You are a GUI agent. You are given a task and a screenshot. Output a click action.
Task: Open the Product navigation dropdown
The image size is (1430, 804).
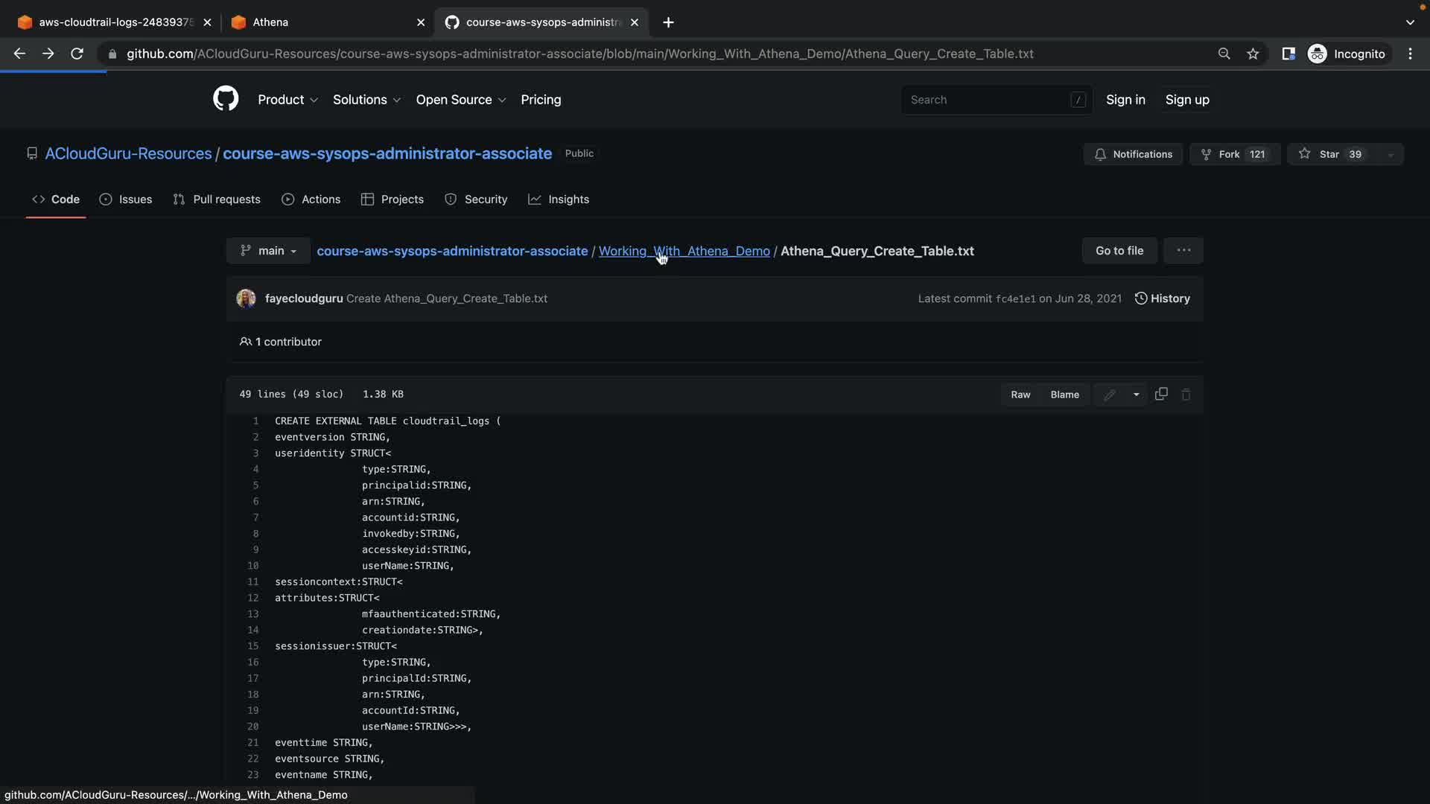287,100
